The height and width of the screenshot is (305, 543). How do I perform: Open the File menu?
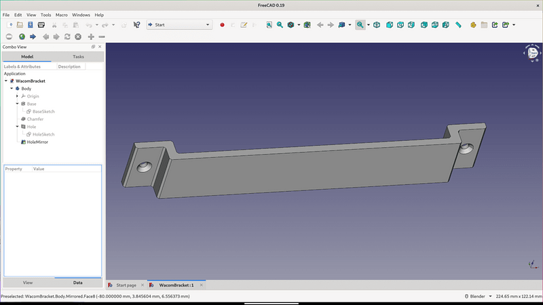[x=6, y=15]
